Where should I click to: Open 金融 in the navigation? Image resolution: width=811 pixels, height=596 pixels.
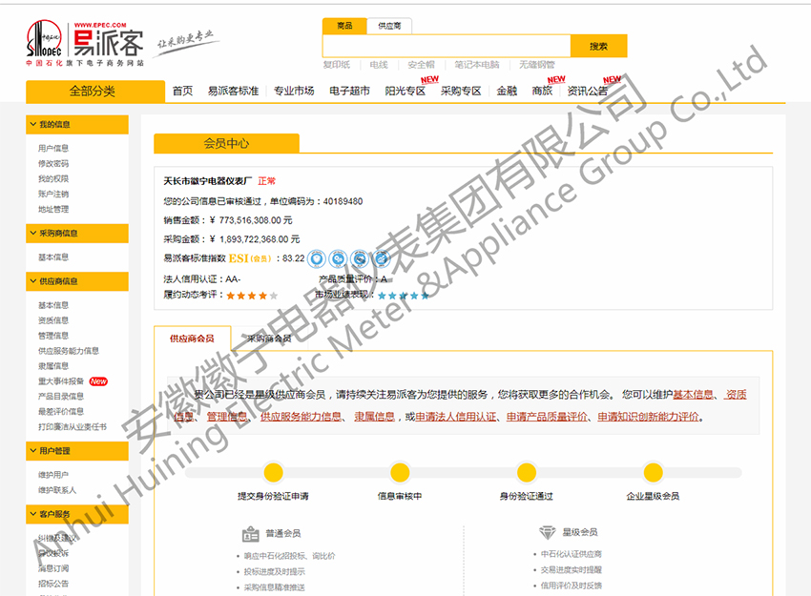pos(507,91)
